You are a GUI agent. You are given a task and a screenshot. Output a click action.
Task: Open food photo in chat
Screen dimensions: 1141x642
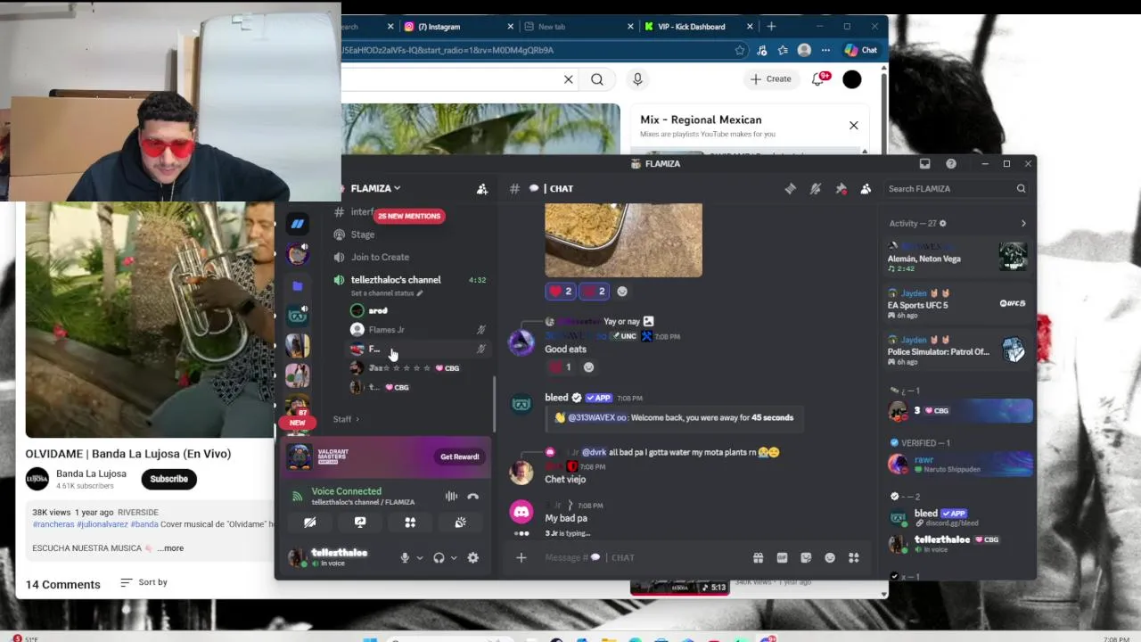(x=623, y=240)
